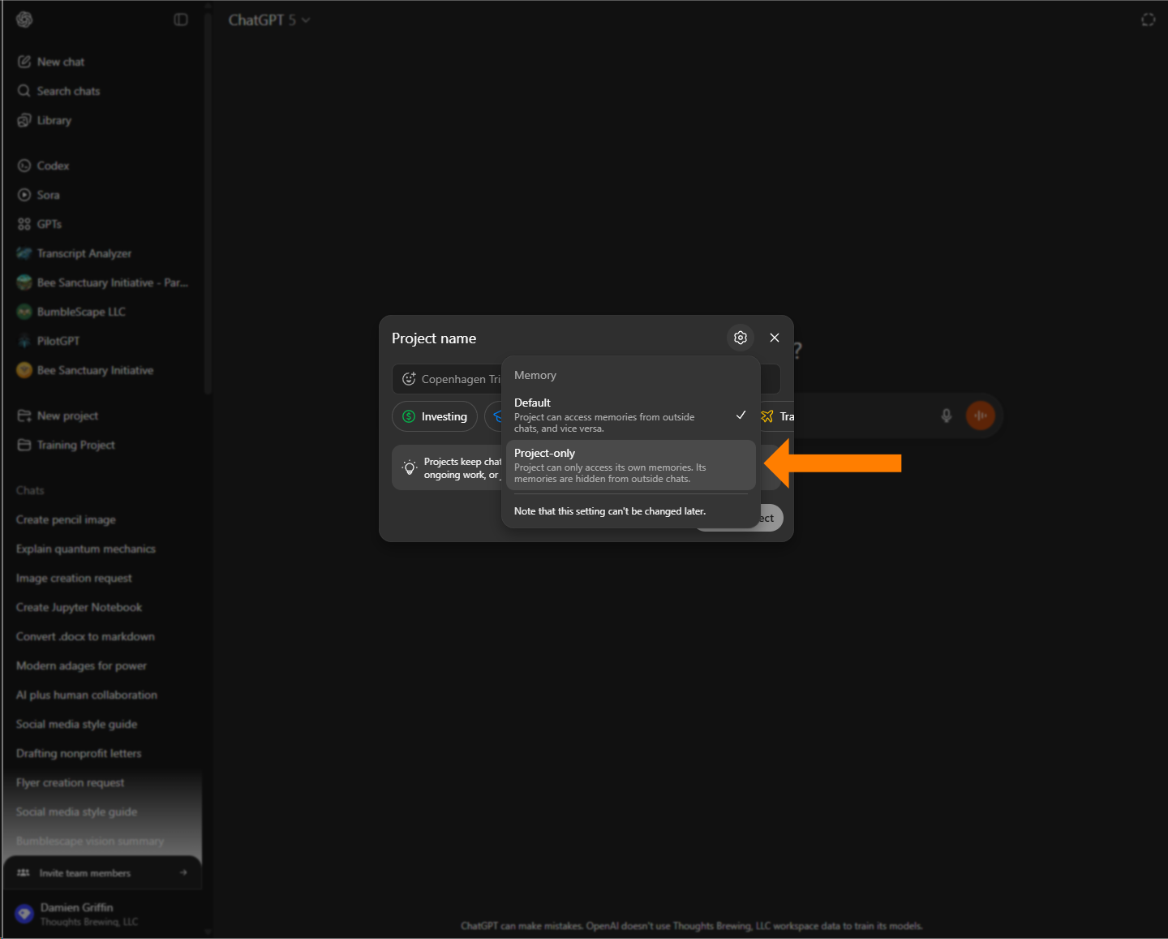Viewport: 1168px width, 939px height.
Task: Open the Explain quantum mechanics chat
Action: coord(86,549)
